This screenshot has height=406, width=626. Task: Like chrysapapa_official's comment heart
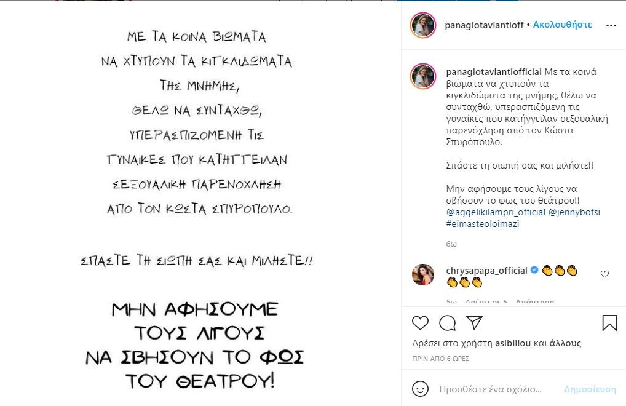[605, 274]
